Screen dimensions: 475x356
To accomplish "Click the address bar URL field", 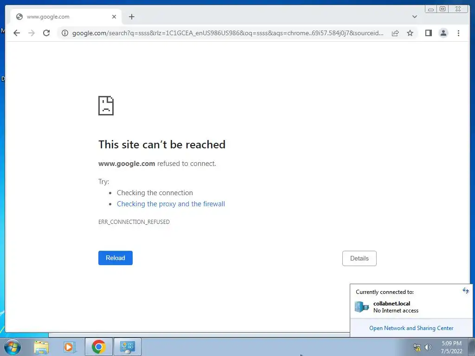I will [x=228, y=33].
